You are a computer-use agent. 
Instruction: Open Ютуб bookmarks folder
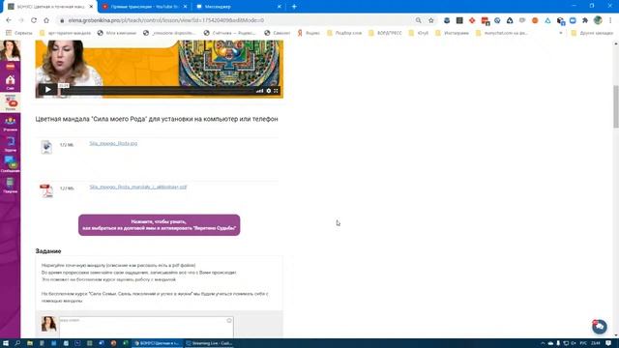click(x=420, y=33)
